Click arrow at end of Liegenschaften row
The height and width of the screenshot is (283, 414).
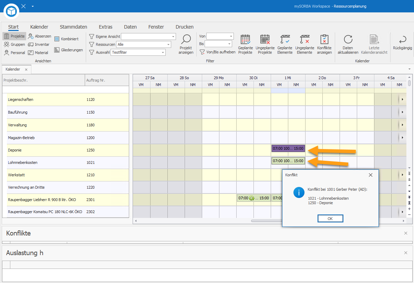(402, 99)
